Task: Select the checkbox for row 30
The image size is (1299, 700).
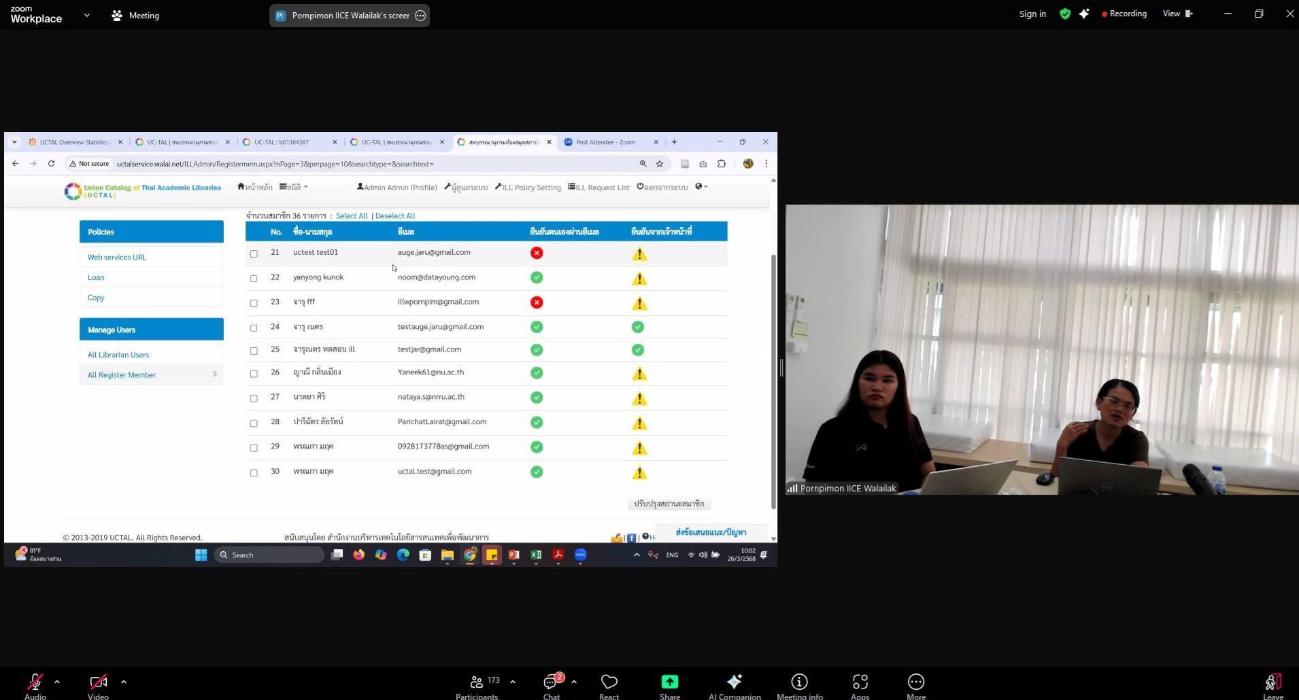Action: click(254, 472)
